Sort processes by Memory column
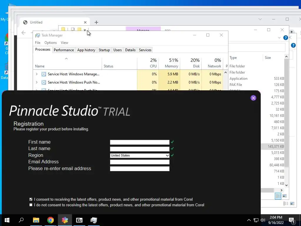Image resolution: width=301 pixels, height=226 pixels. click(170, 64)
